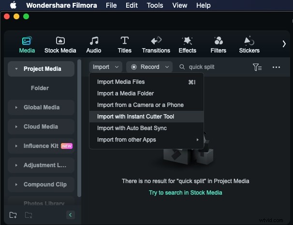The width and height of the screenshot is (293, 225).
Task: Click Try to search in Stock Media link
Action: pyautogui.click(x=185, y=193)
